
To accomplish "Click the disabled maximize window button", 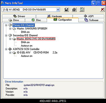I will click(x=99, y=3).
